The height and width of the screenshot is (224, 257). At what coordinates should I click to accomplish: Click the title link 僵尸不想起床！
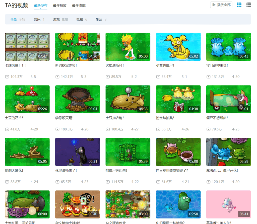coord(217,118)
